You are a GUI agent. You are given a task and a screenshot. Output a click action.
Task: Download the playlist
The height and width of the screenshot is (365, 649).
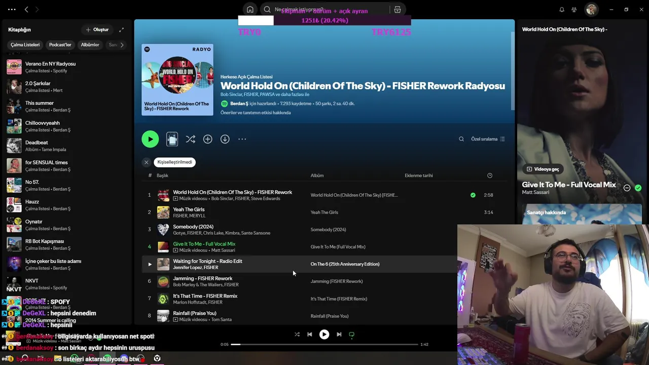click(225, 139)
